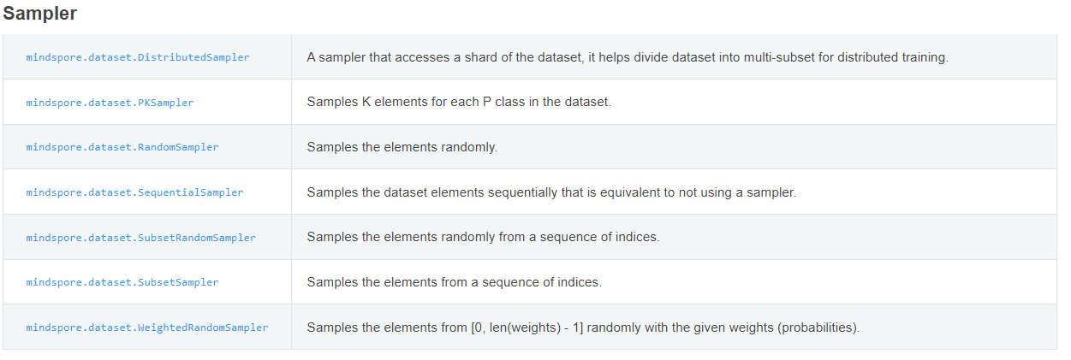Click the DistributedSampler description starting "A sampler that accesses"
Screen dimensions: 1071x360
(x=627, y=57)
